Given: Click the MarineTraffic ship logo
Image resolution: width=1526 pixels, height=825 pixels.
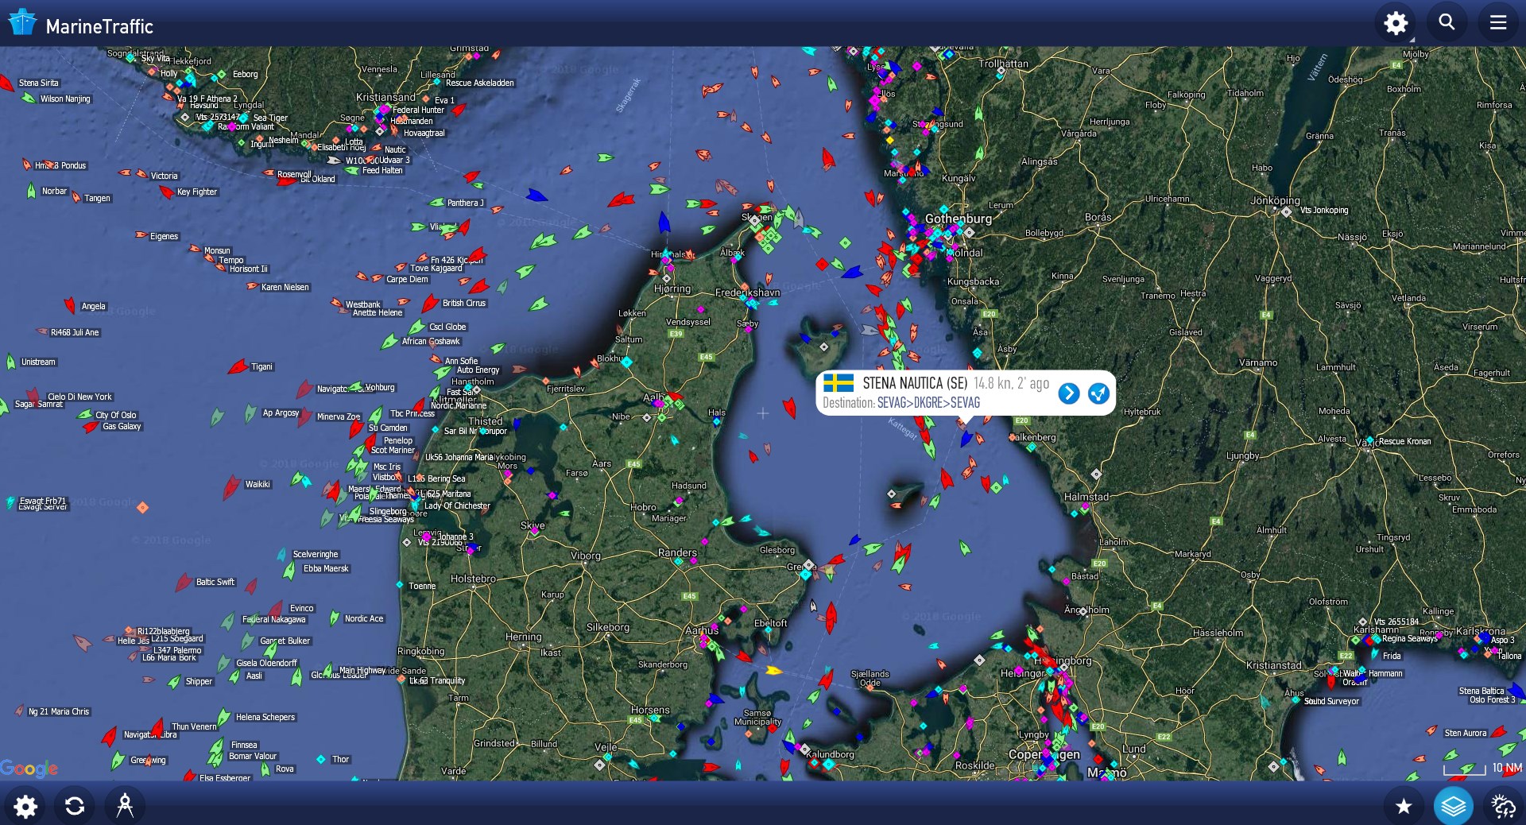Looking at the screenshot, I should [x=22, y=23].
